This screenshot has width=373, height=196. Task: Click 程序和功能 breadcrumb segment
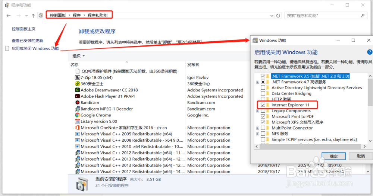97,15
